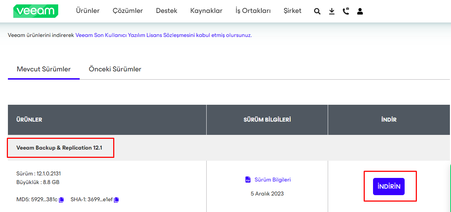Click the İNDİR column header
451x212 pixels.
coord(389,120)
